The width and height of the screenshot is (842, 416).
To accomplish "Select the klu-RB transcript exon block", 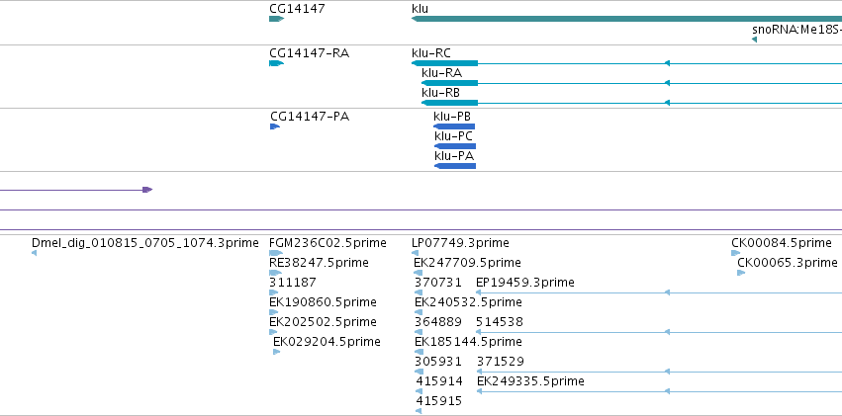I will click(x=449, y=103).
